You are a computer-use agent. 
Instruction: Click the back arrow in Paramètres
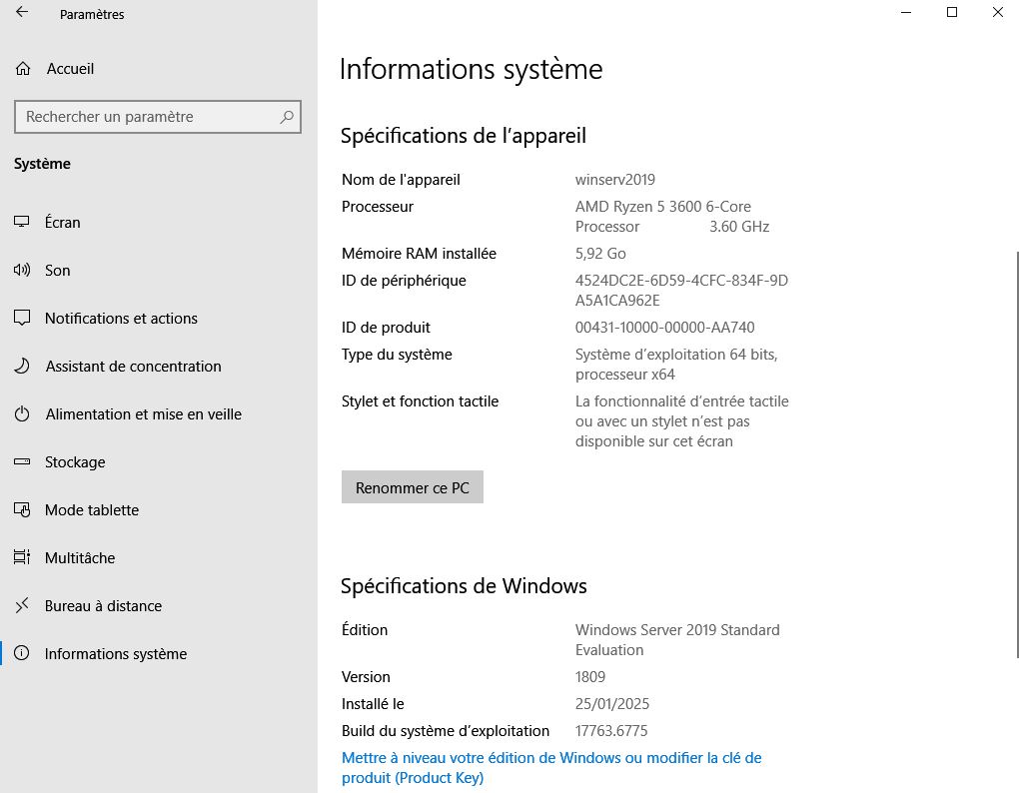(22, 13)
